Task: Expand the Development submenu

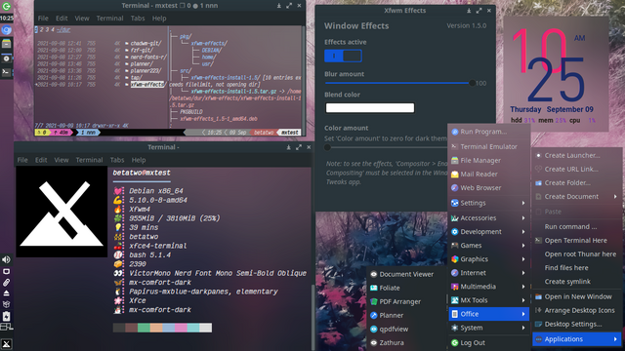Action: [x=488, y=232]
